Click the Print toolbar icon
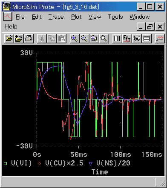This screenshot has width=167, height=188. tap(29, 38)
